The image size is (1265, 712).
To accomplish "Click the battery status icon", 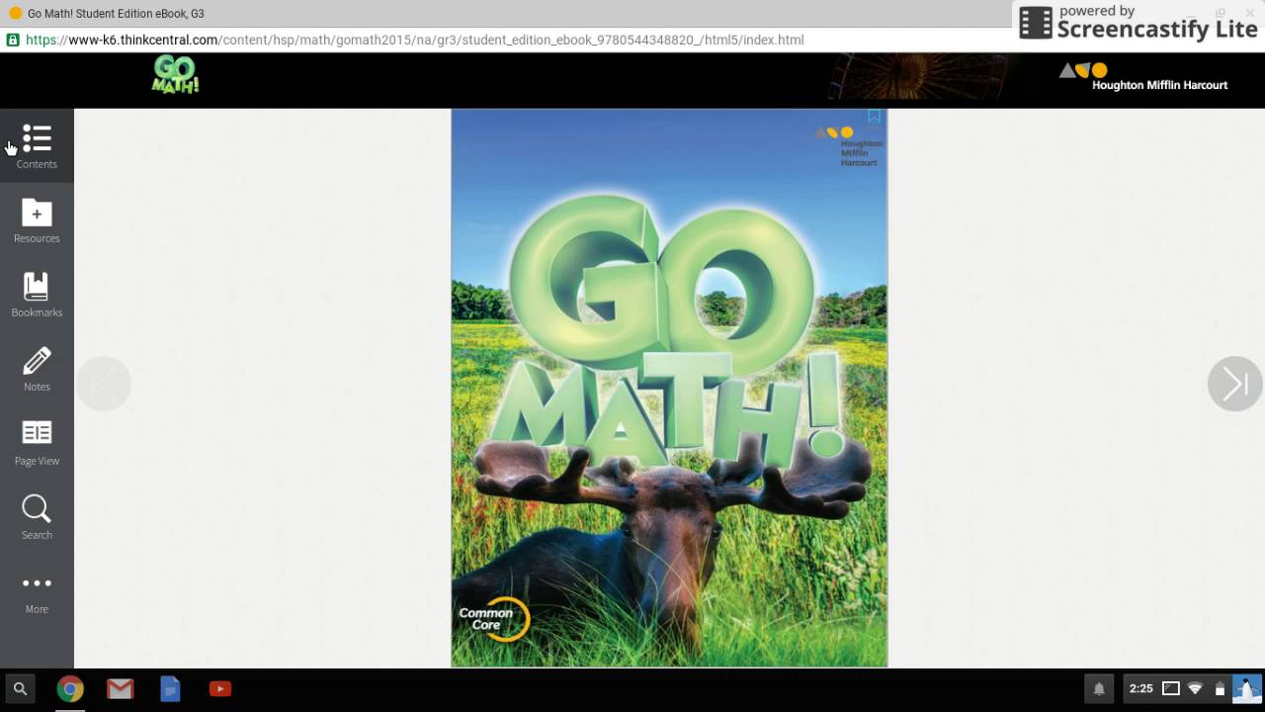I will [1220, 689].
